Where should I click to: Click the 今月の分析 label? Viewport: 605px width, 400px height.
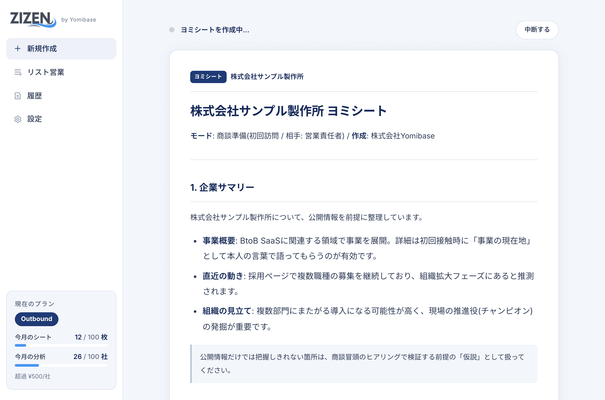(x=30, y=357)
